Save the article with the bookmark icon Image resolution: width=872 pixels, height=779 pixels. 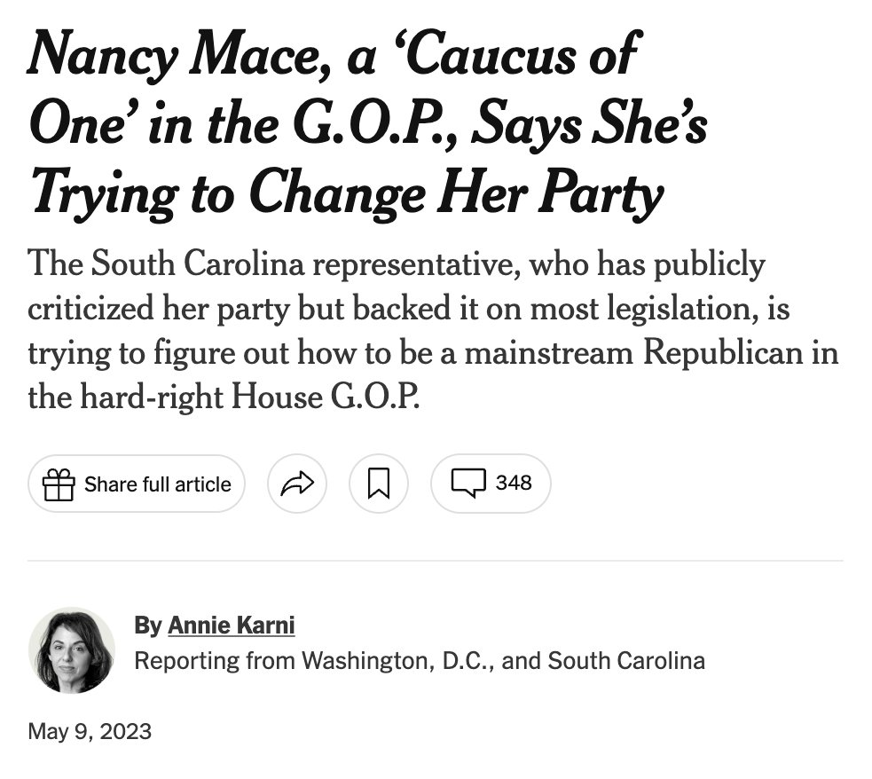pyautogui.click(x=379, y=484)
